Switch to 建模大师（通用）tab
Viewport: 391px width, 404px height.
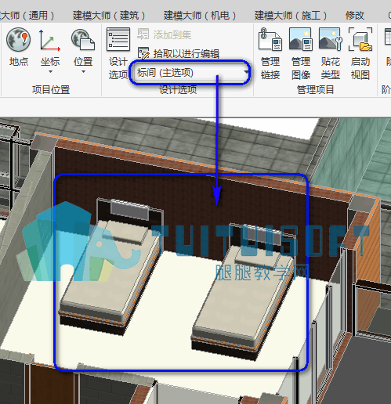click(27, 16)
